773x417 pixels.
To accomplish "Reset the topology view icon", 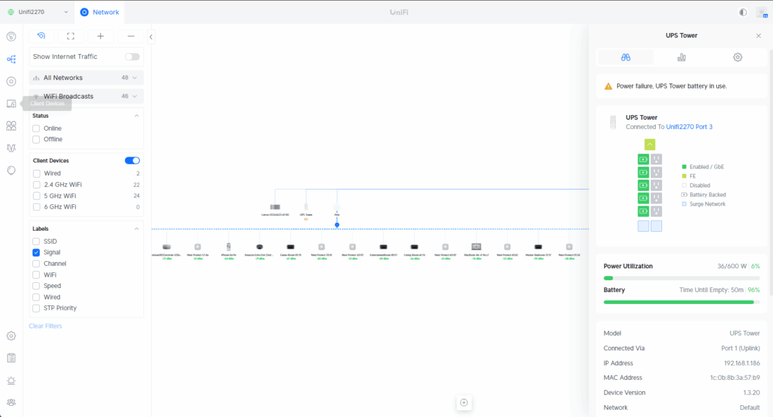I will tap(42, 36).
